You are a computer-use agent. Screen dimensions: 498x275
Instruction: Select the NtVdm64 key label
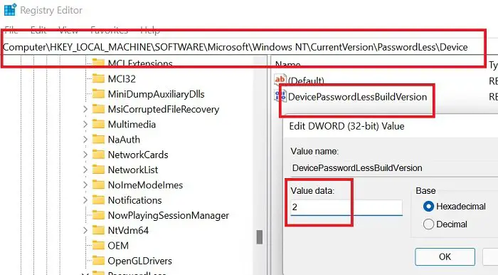click(x=128, y=230)
